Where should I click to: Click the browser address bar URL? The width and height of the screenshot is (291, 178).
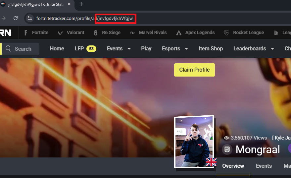[84, 18]
